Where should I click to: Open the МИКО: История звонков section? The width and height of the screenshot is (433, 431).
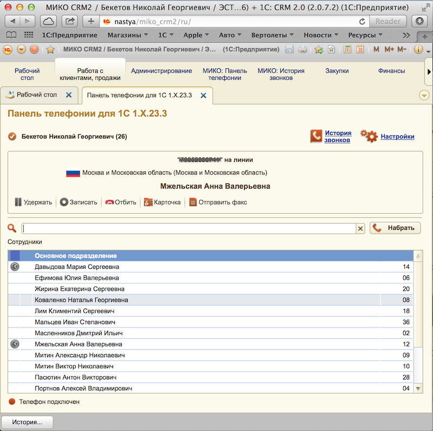point(281,74)
